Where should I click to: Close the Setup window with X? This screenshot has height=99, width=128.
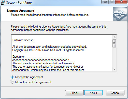coord(121,2)
